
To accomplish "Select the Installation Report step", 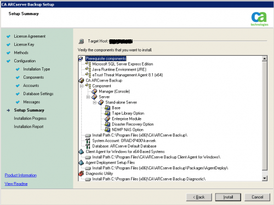I will click(28, 126).
